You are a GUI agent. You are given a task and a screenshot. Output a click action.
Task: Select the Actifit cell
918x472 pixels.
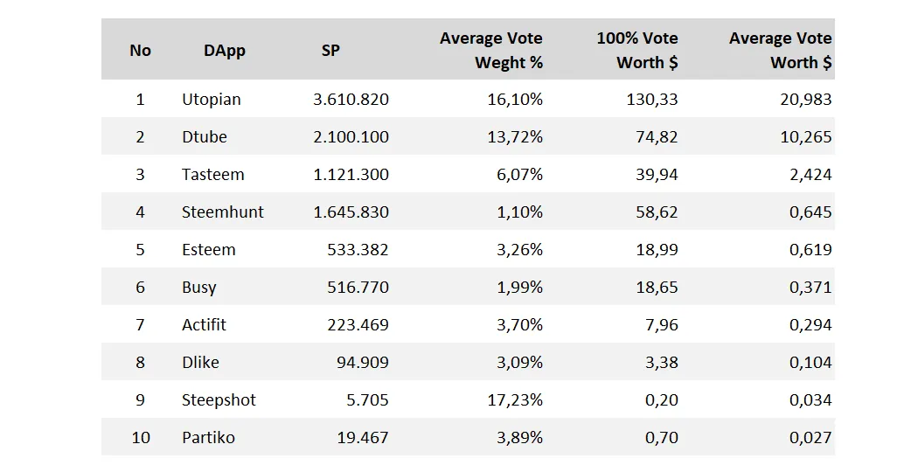click(204, 324)
